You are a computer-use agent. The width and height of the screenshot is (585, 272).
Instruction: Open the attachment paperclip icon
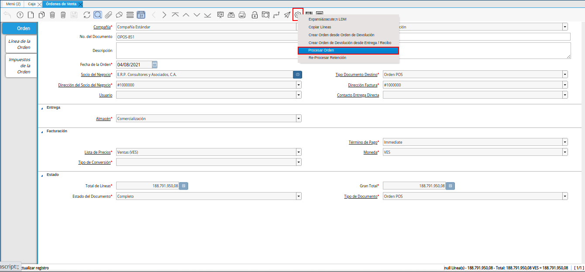(108, 15)
